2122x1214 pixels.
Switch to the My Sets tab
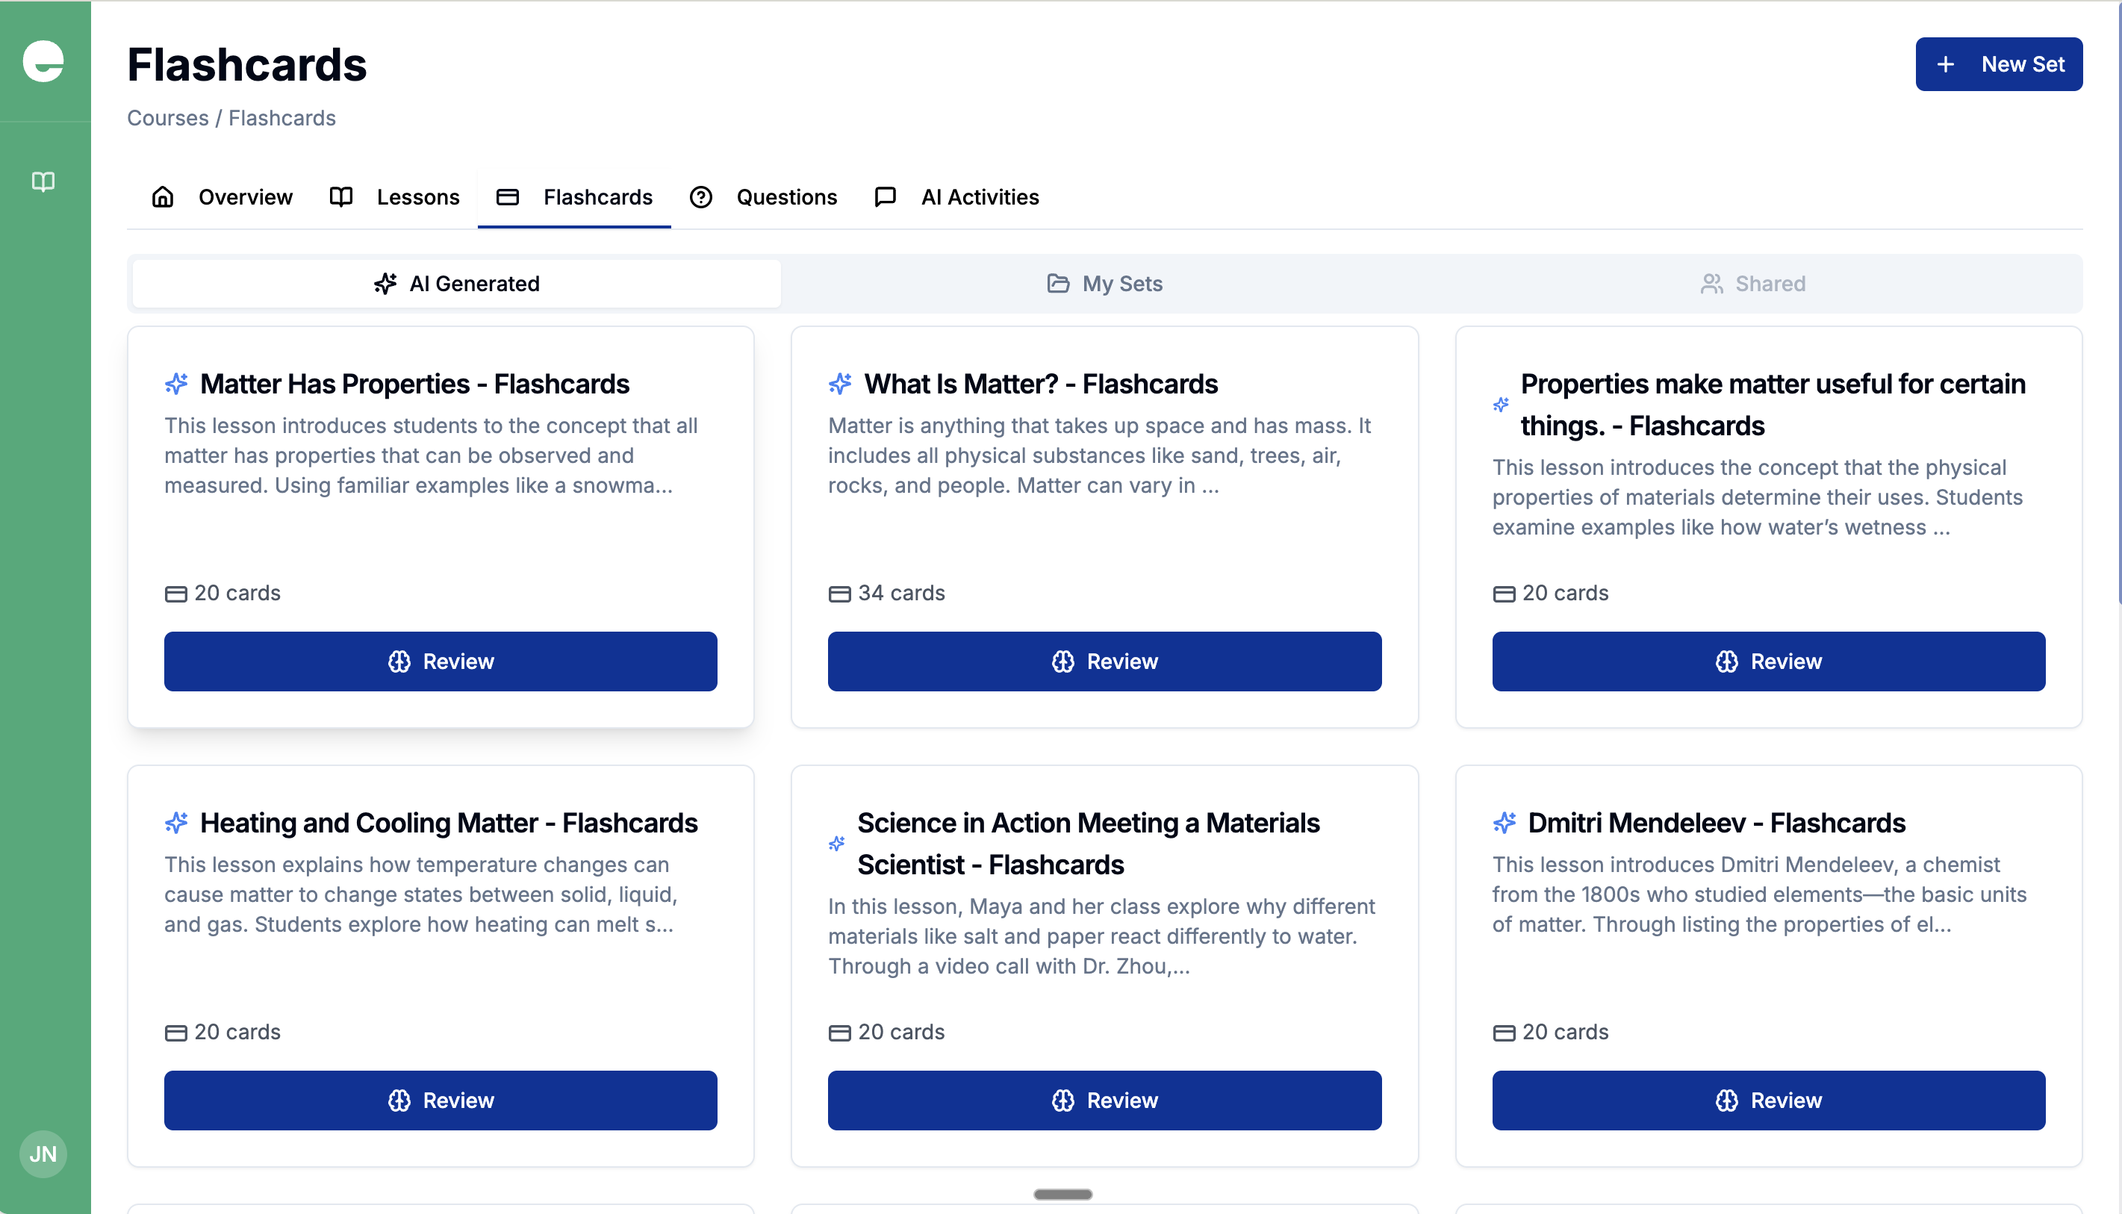[1105, 284]
